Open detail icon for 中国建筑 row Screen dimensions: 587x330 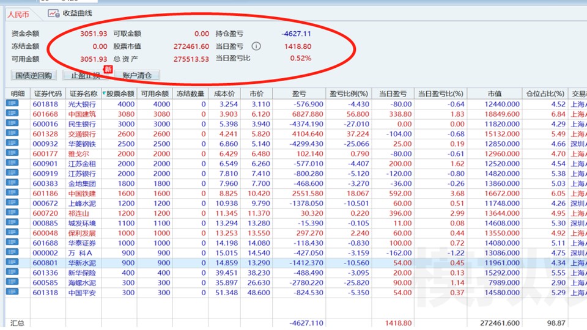pos(12,114)
